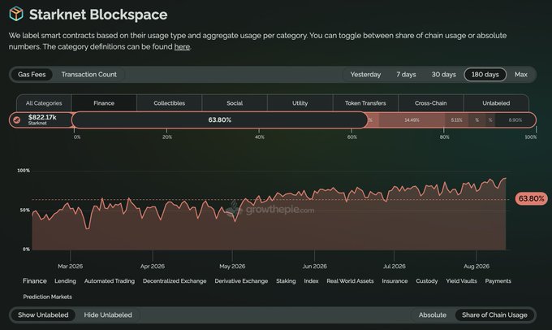
Task: Select the Decentralized Exchange subcategory
Action: coord(175,281)
